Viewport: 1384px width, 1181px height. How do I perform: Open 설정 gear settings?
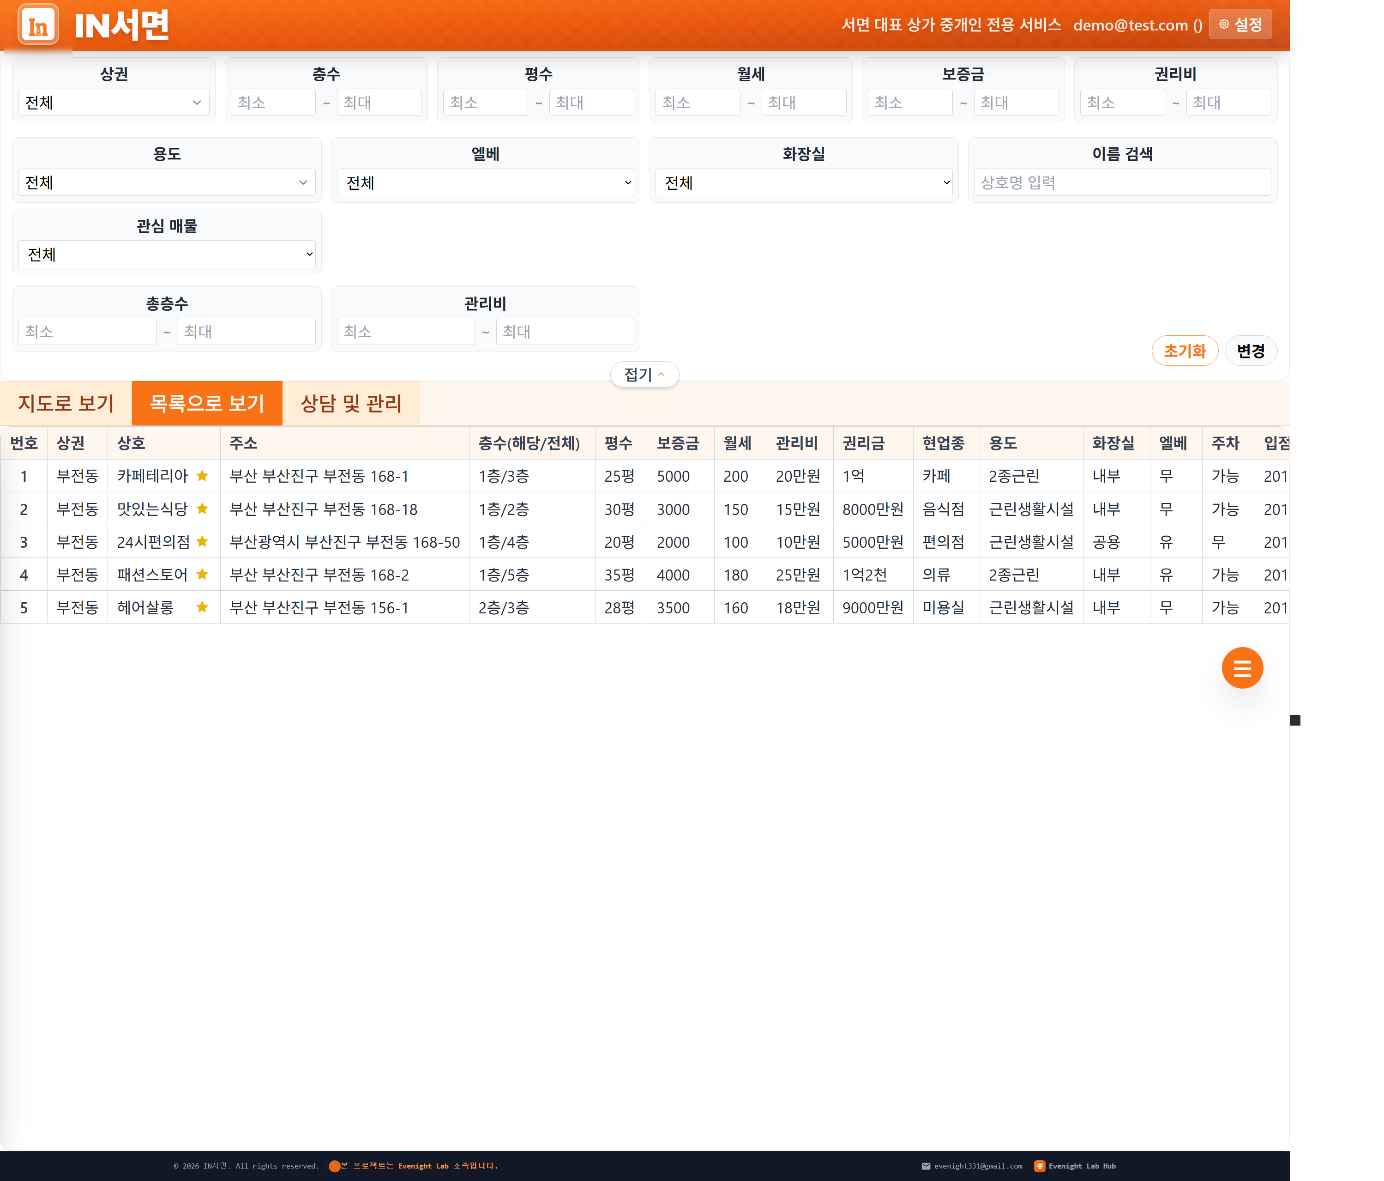[1240, 25]
